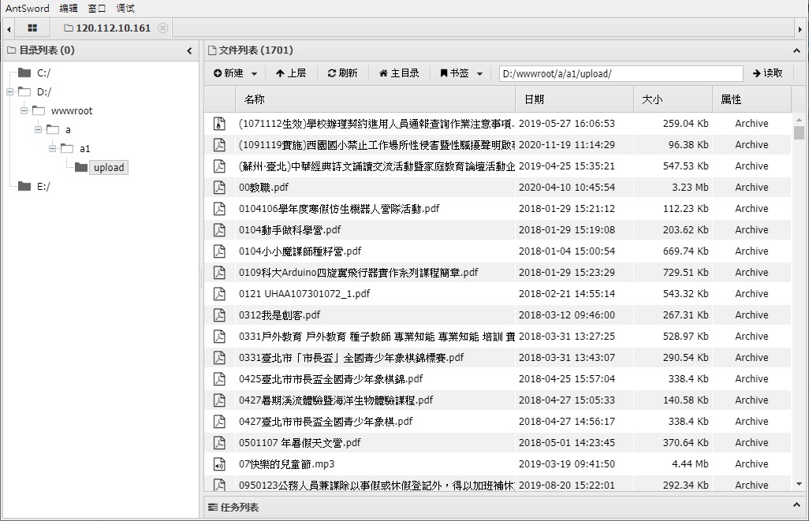The height and width of the screenshot is (521, 809).
Task: Click date 2020-11-19 11:14:29
Action: tap(566, 144)
